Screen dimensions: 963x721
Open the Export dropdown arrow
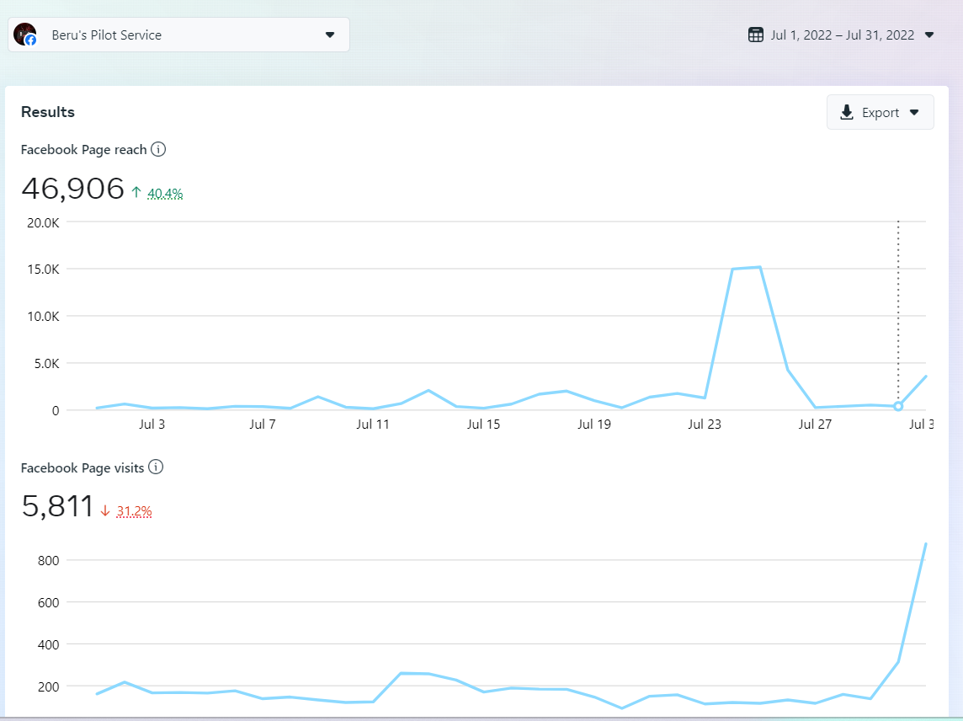[x=914, y=112]
